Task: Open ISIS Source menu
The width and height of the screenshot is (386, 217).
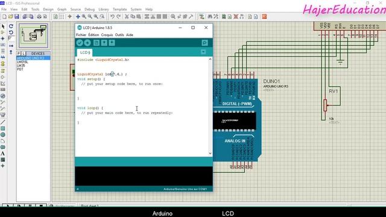Action: click(x=75, y=10)
